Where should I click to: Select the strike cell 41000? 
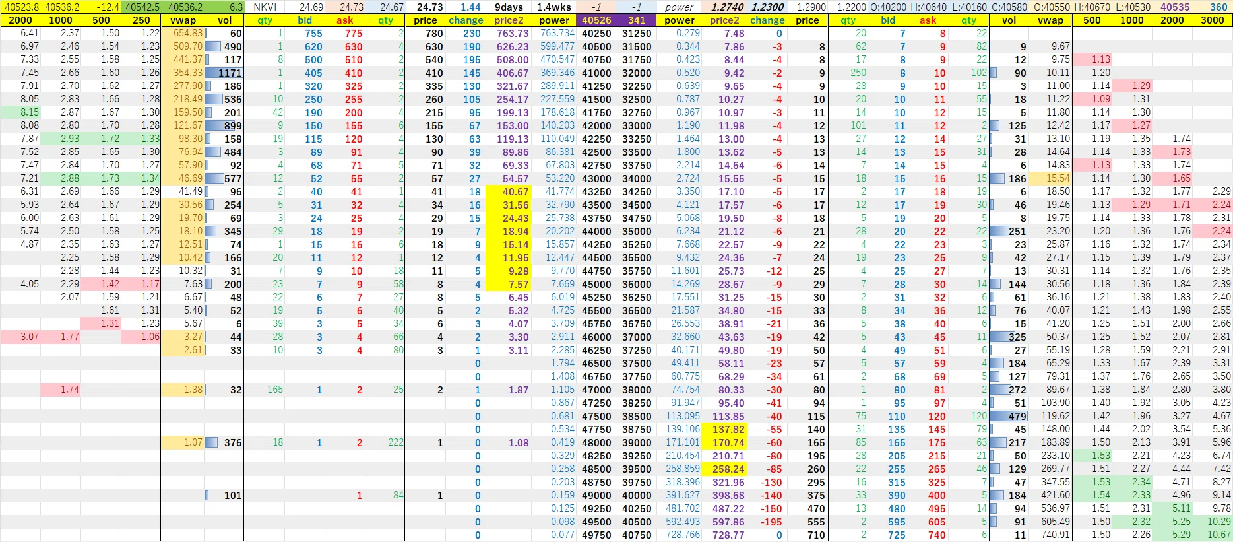pos(596,73)
